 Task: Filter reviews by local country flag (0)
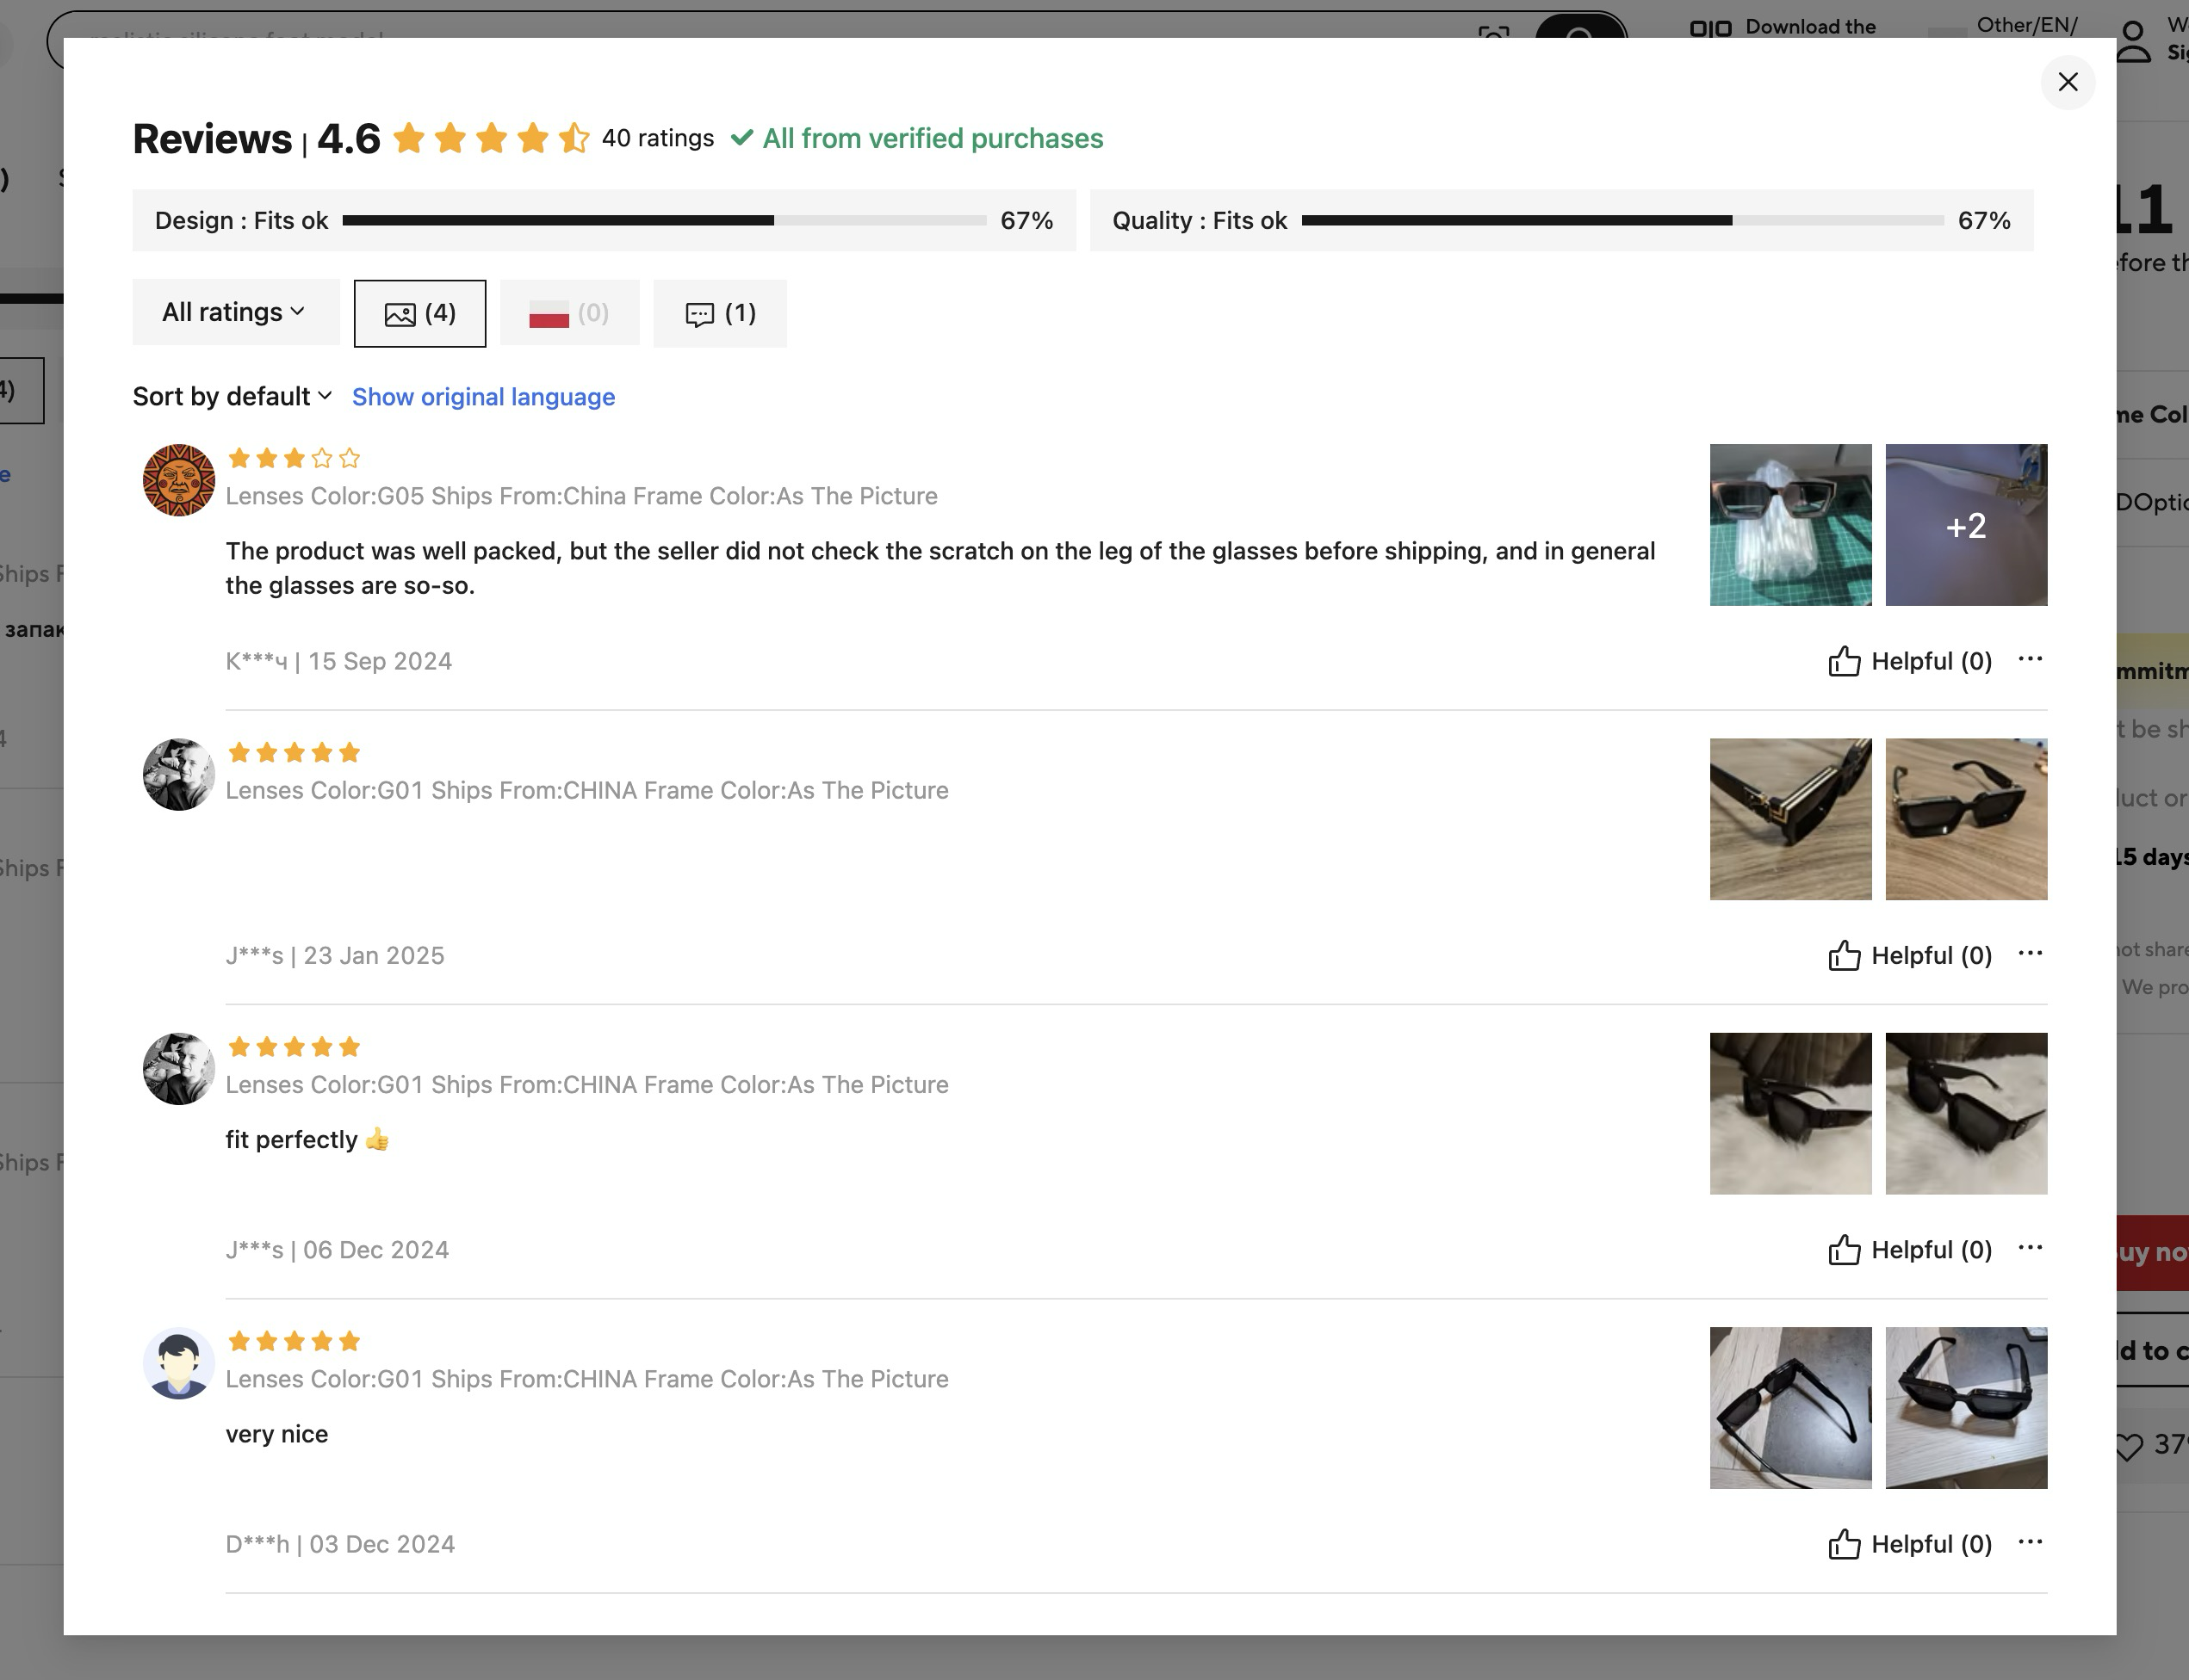tap(569, 314)
